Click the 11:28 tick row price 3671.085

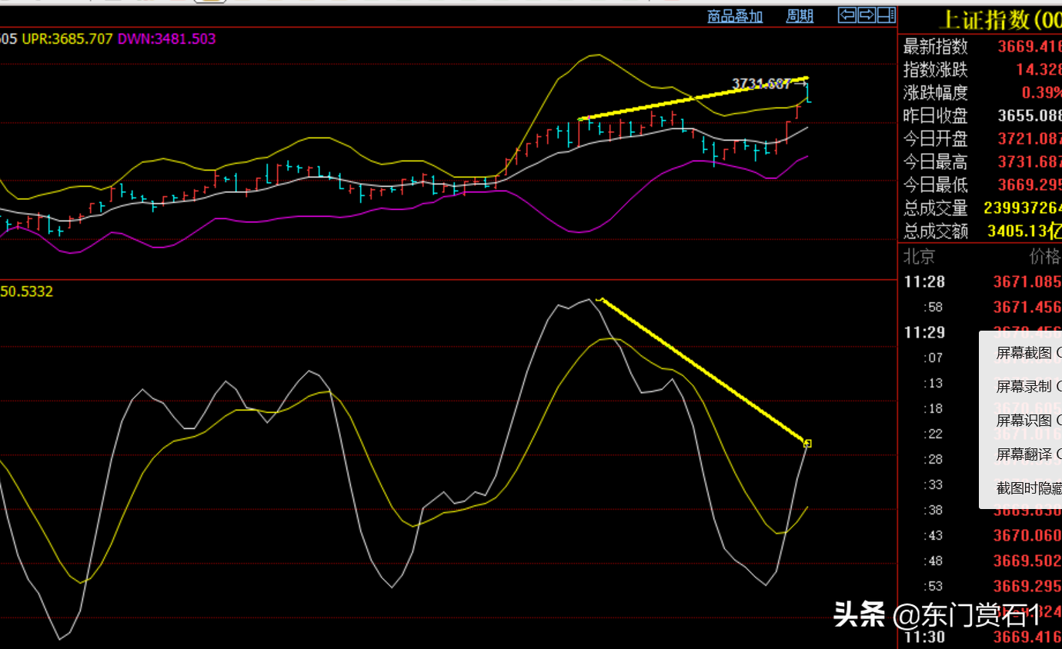pos(1027,282)
